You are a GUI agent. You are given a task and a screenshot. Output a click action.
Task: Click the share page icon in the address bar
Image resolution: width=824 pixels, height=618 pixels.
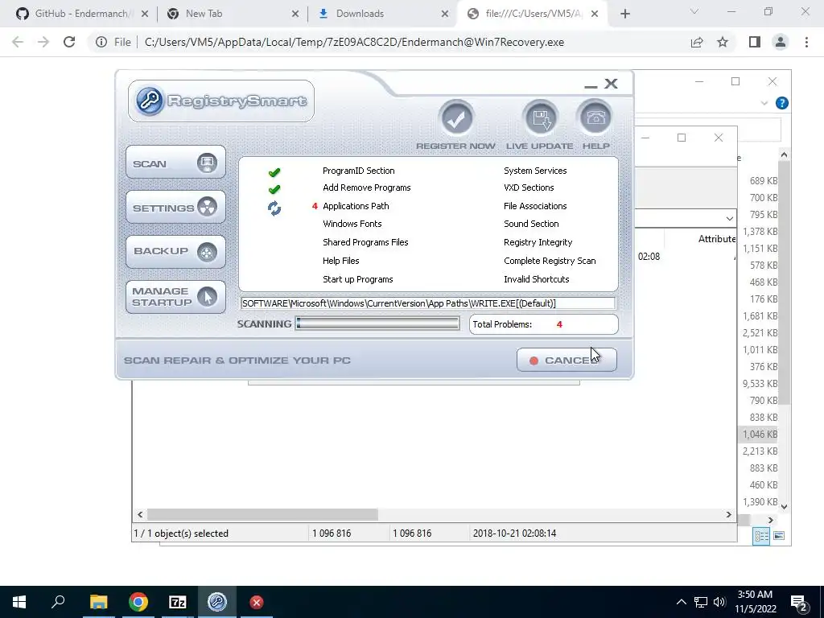pos(697,42)
